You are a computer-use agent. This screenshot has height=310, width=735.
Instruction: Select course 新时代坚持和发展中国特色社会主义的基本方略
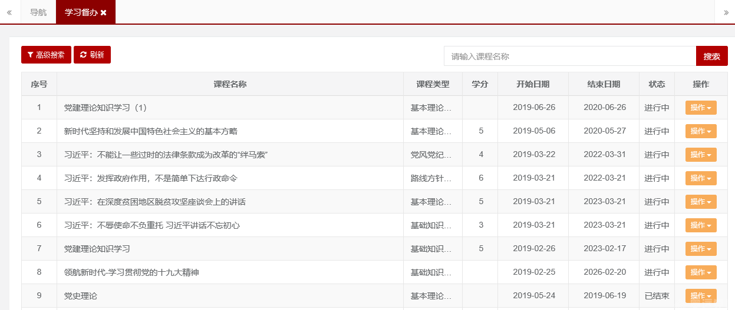(151, 131)
